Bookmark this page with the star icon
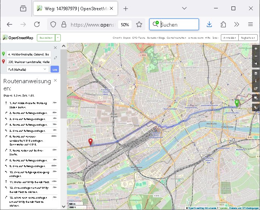The height and width of the screenshot is (210, 260). [139, 24]
